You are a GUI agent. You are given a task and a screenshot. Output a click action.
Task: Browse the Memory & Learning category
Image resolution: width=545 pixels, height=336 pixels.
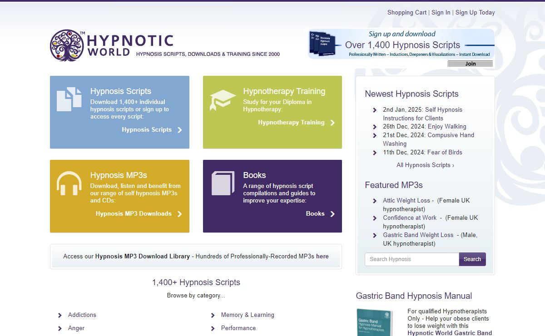point(248,315)
